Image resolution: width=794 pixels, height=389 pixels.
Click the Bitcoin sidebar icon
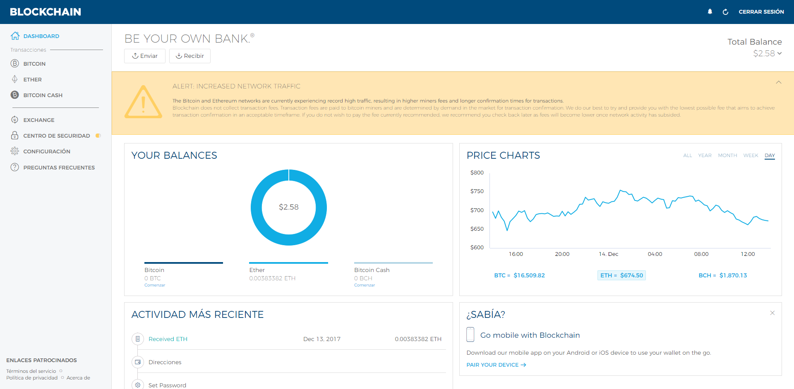(x=15, y=64)
